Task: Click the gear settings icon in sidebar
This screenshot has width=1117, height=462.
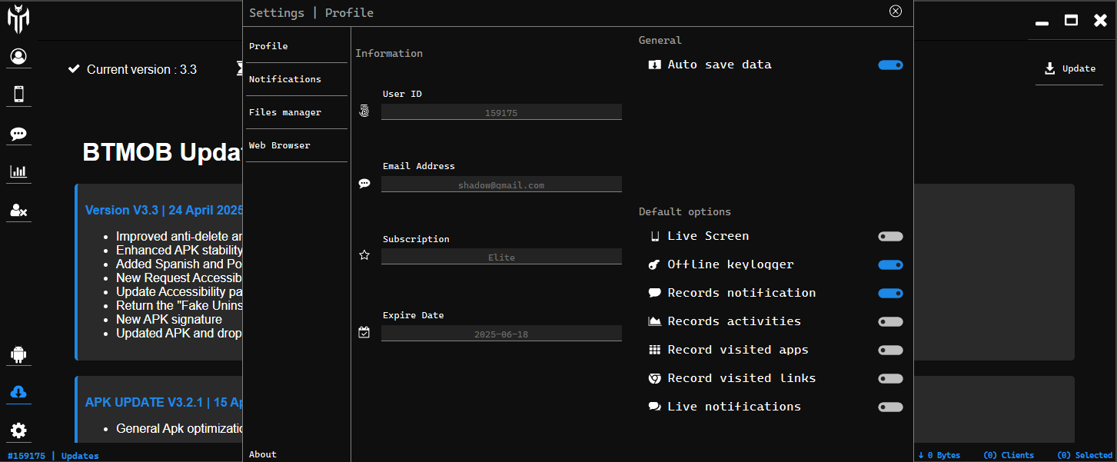Action: coord(18,430)
